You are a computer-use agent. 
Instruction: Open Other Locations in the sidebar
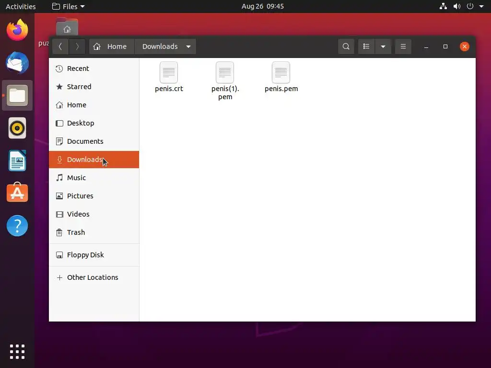94,277
